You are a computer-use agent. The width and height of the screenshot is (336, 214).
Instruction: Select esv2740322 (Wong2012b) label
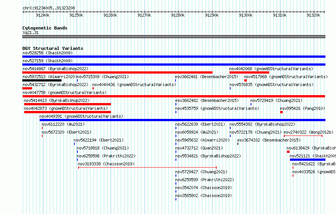[x=308, y=132]
